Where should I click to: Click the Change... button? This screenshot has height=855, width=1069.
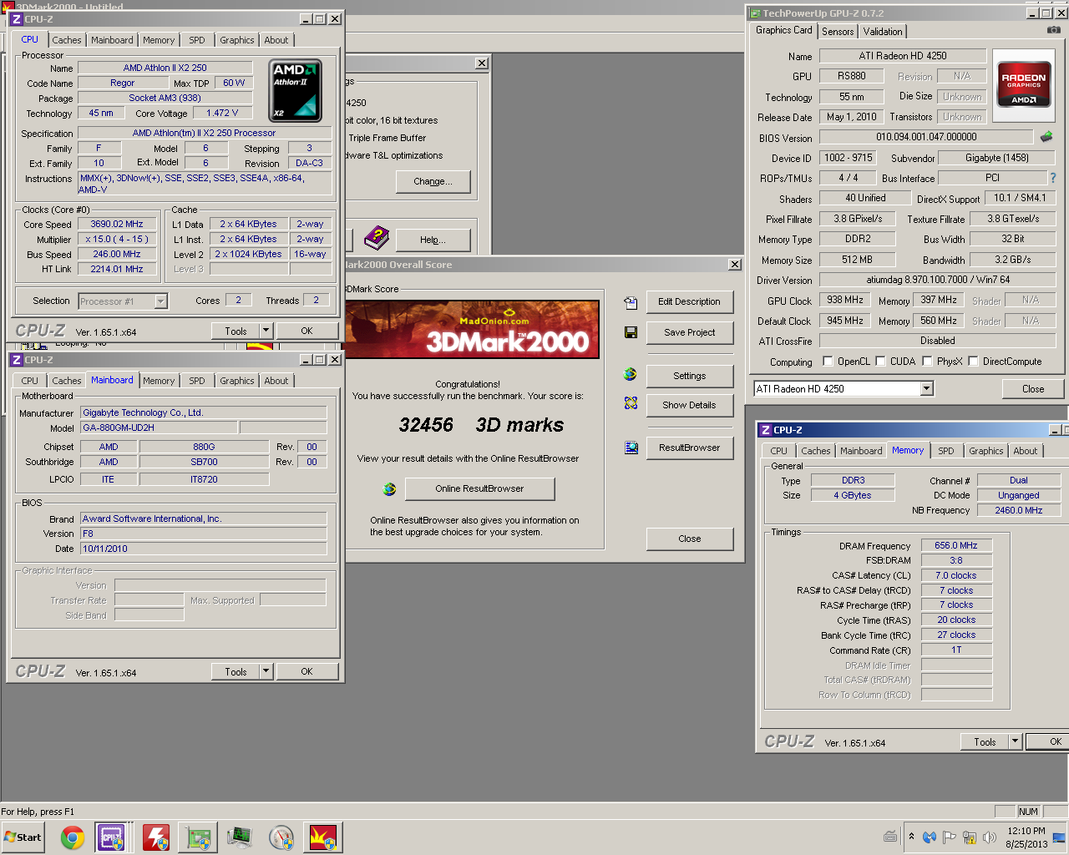[433, 181]
